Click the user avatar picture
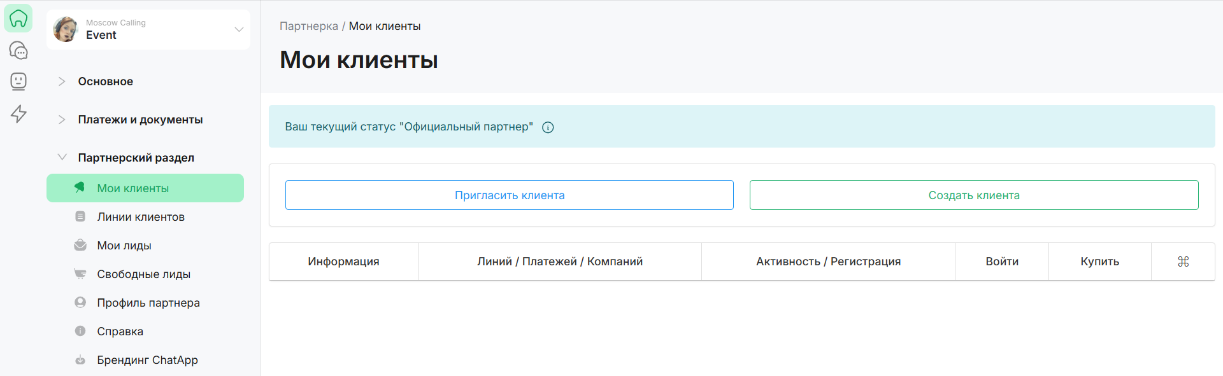 click(66, 29)
